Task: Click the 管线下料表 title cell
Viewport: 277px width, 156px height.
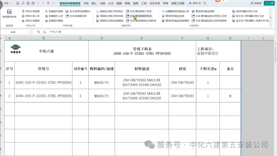Action: pyautogui.click(x=142, y=51)
